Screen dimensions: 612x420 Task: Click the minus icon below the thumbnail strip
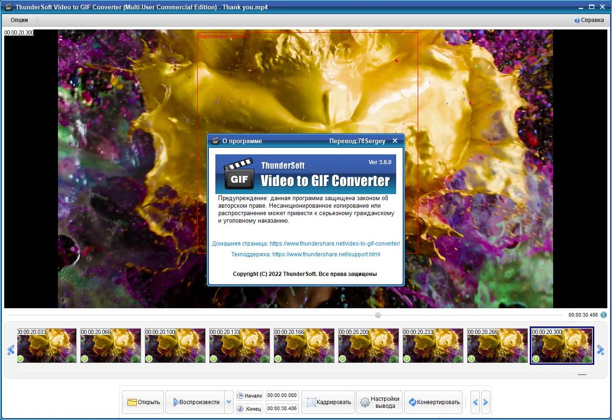582,375
